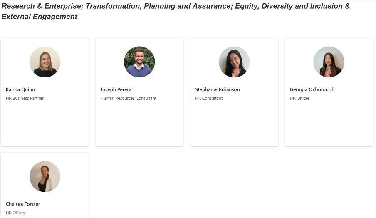Screen dimensions: 376x218
Task: Click the Georgia Oxborough name
Action: pyautogui.click(x=312, y=89)
